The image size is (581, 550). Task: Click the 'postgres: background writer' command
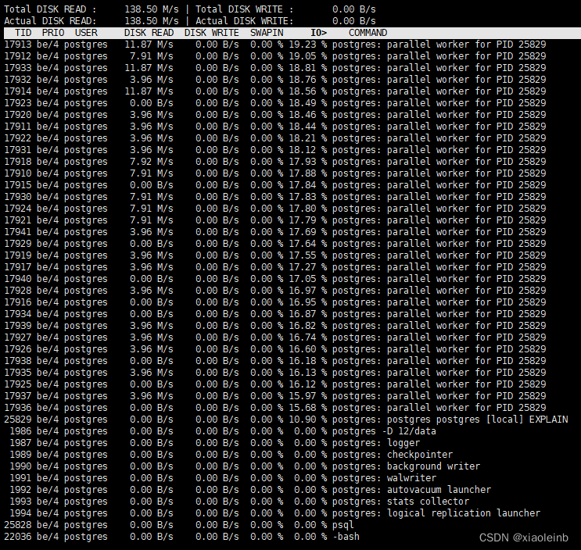[x=406, y=466]
